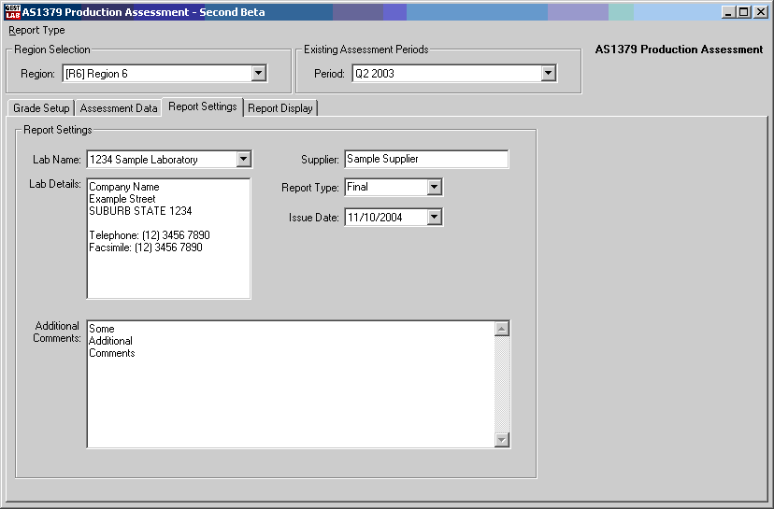Switch to the Assessment Data tab
The height and width of the screenshot is (509, 774).
(119, 108)
